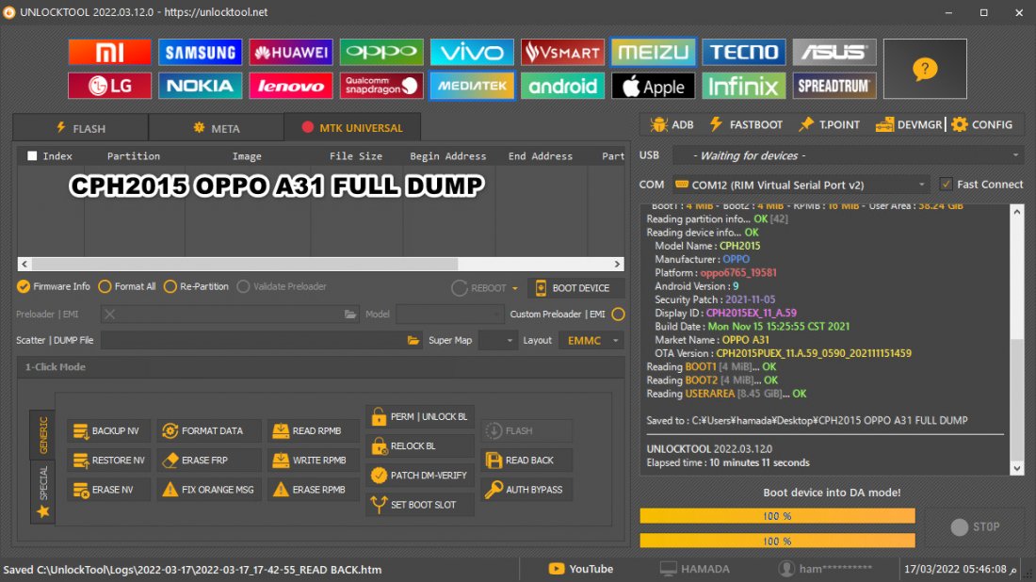Select the Meizu brand logo
1036x582 pixels.
pos(653,52)
